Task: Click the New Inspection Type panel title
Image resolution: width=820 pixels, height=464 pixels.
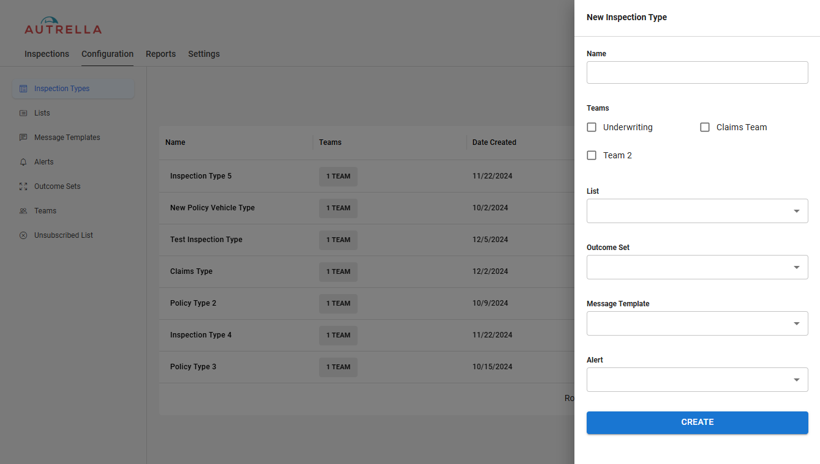Action: (x=626, y=17)
